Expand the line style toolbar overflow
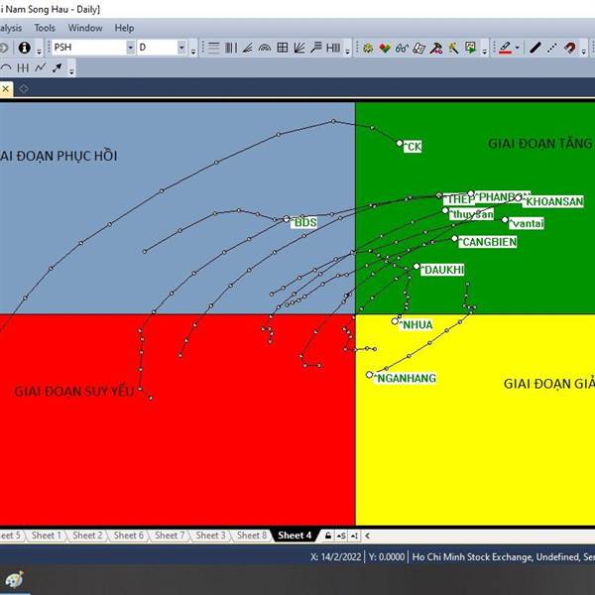595x595 pixels. [x=584, y=51]
